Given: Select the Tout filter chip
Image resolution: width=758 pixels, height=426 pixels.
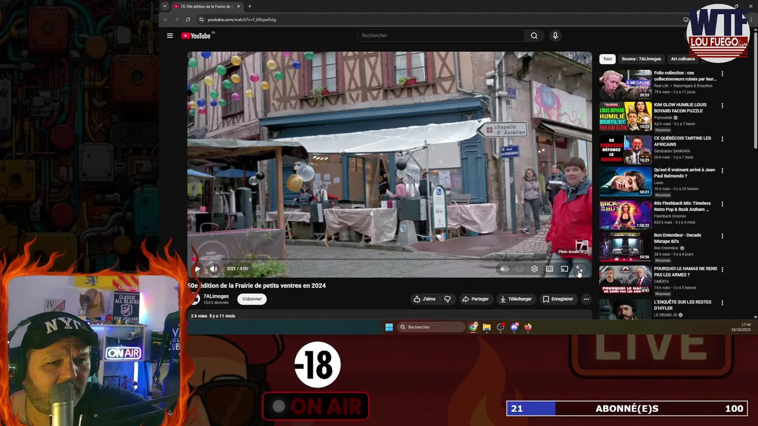Looking at the screenshot, I should coord(607,59).
